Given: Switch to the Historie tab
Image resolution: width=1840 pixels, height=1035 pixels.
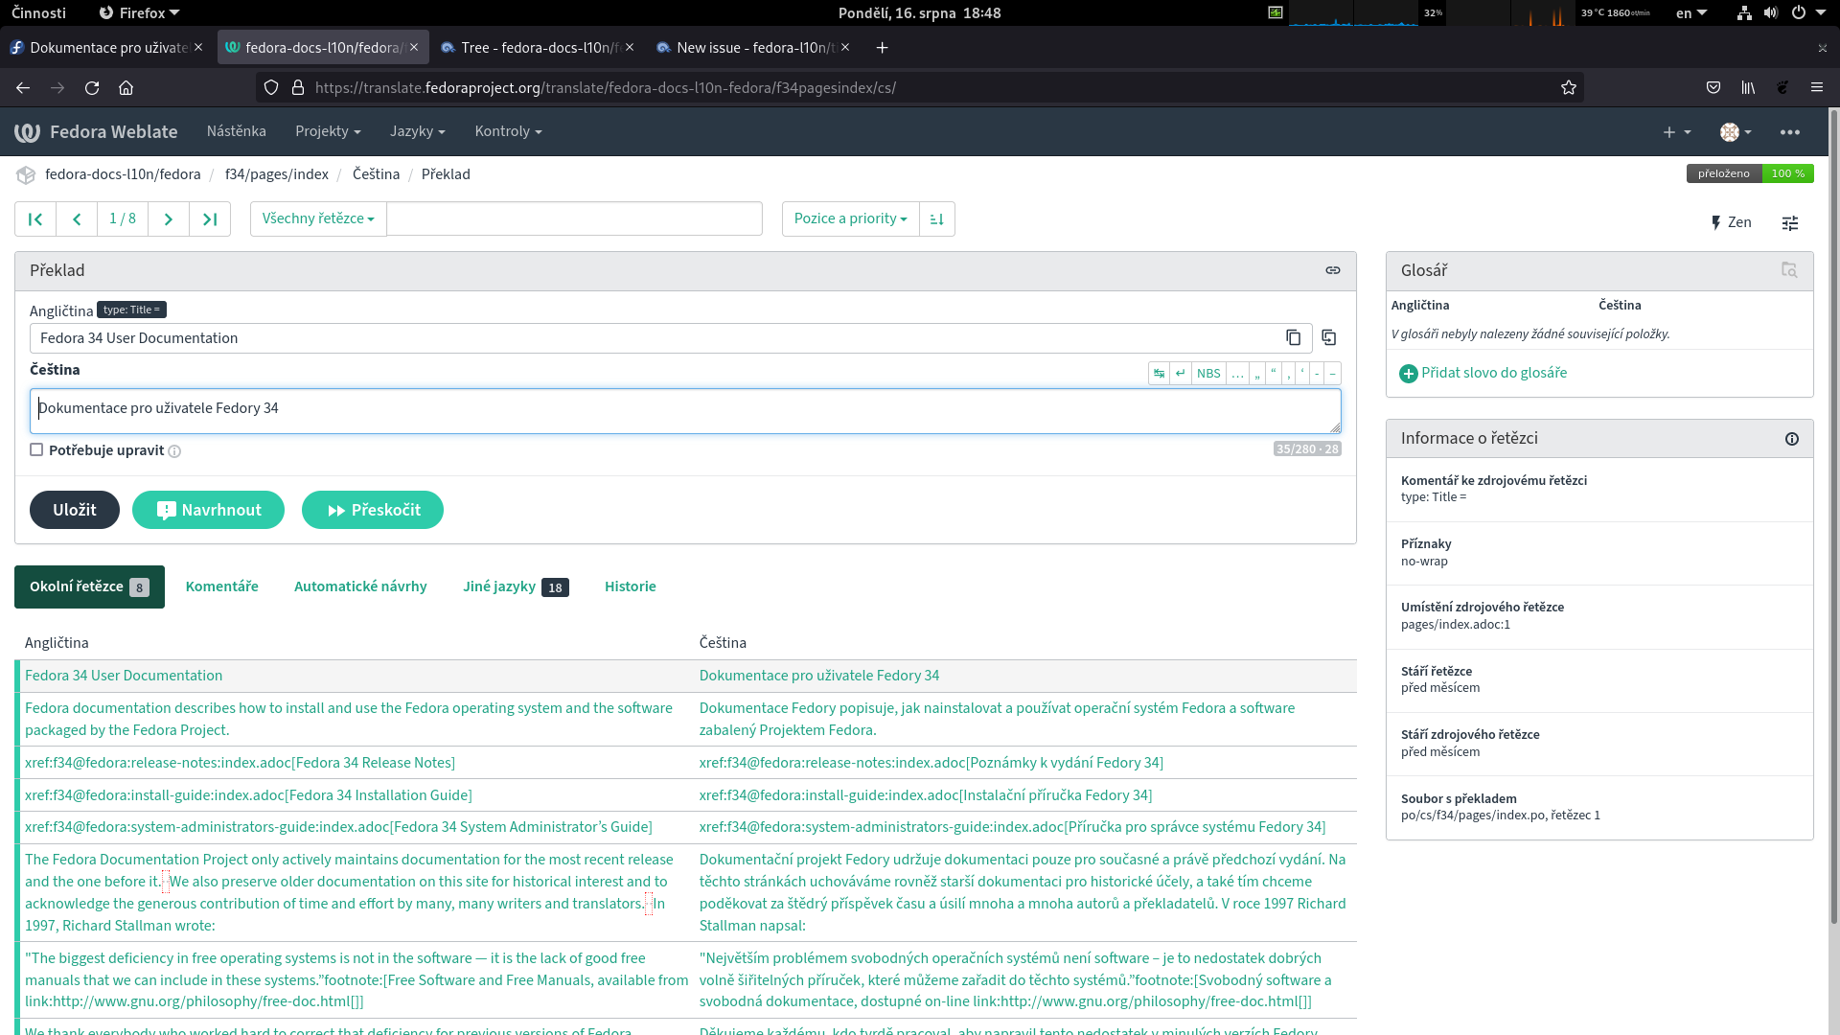Looking at the screenshot, I should (x=631, y=587).
